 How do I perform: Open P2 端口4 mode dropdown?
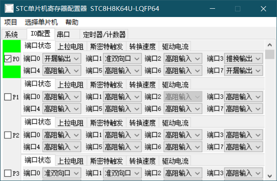pos(62,147)
